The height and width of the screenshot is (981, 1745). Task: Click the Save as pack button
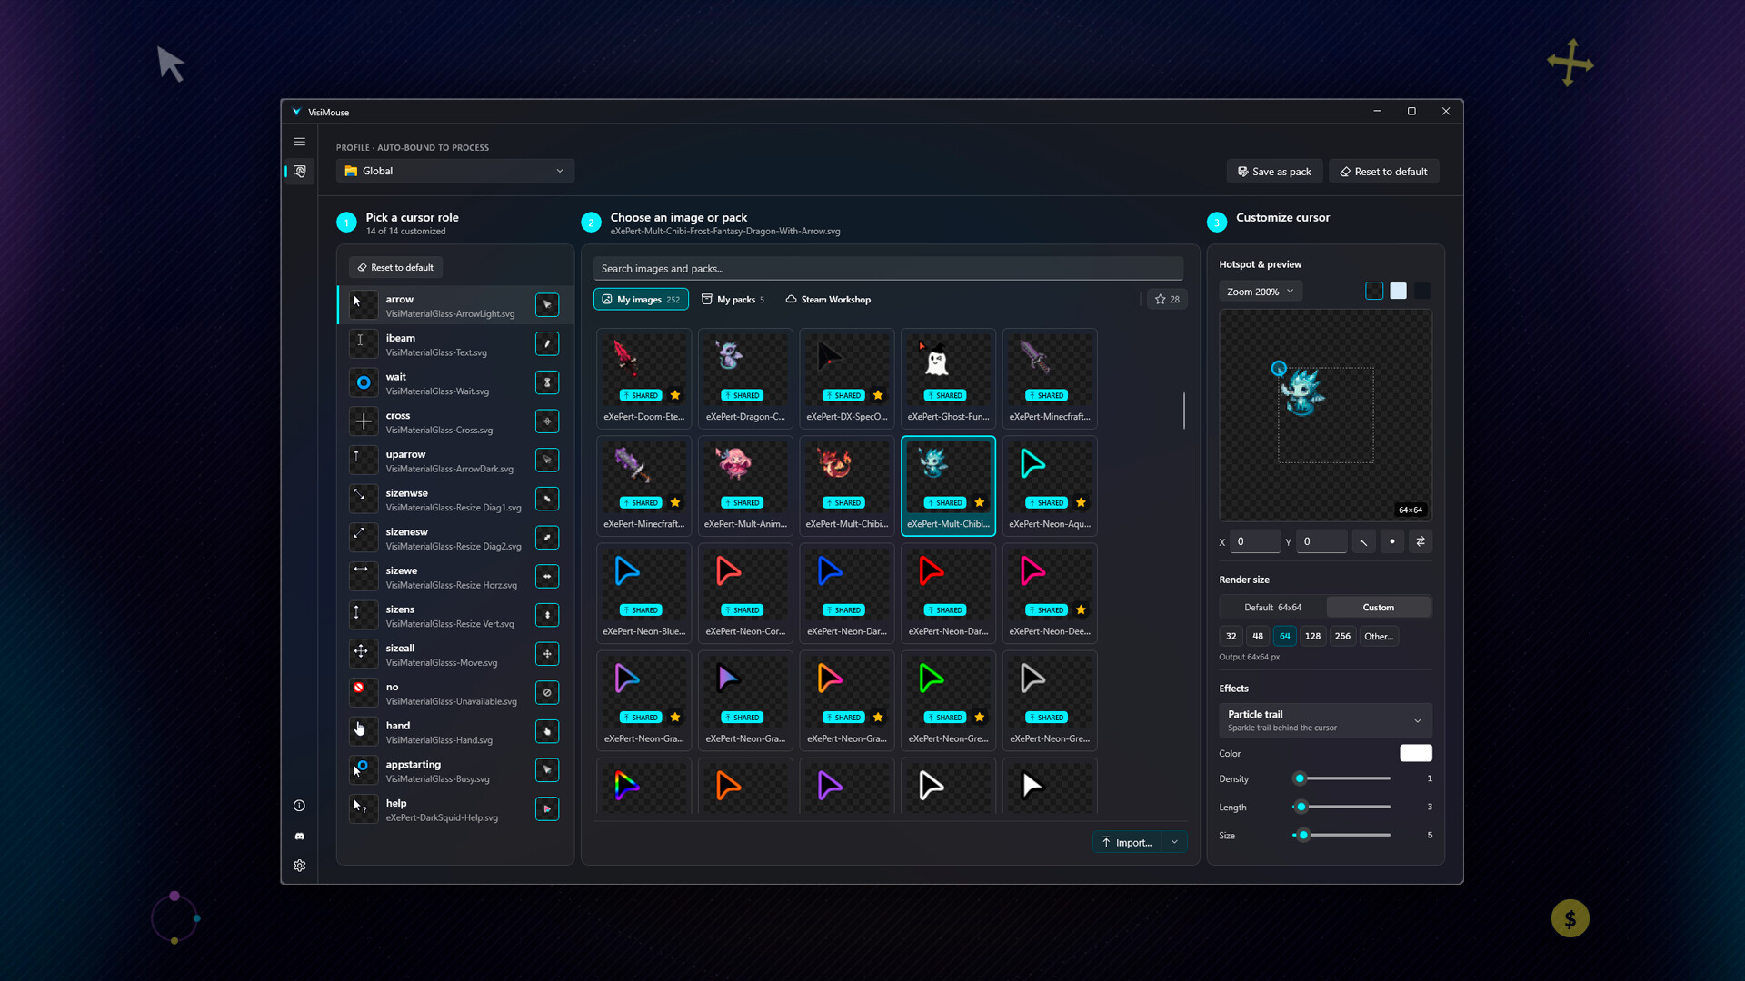pos(1274,172)
